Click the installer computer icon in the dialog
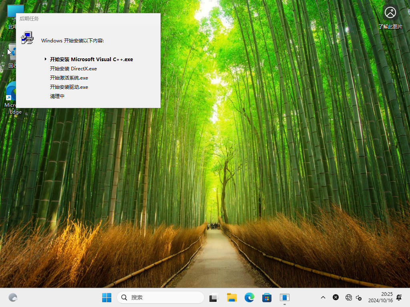 point(27,38)
